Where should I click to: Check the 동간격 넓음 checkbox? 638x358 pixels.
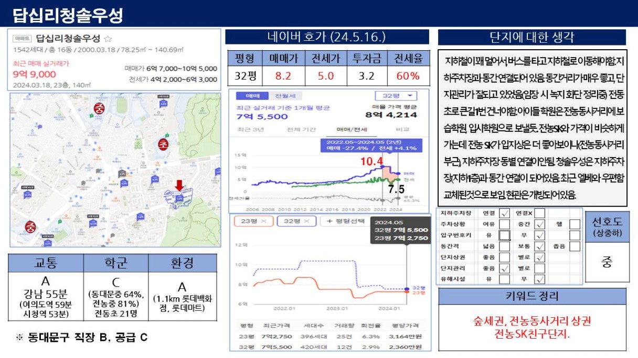coord(505,247)
